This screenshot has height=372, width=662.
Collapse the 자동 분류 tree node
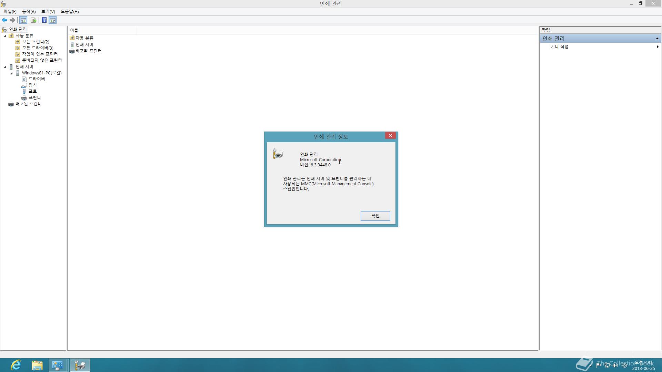click(5, 36)
